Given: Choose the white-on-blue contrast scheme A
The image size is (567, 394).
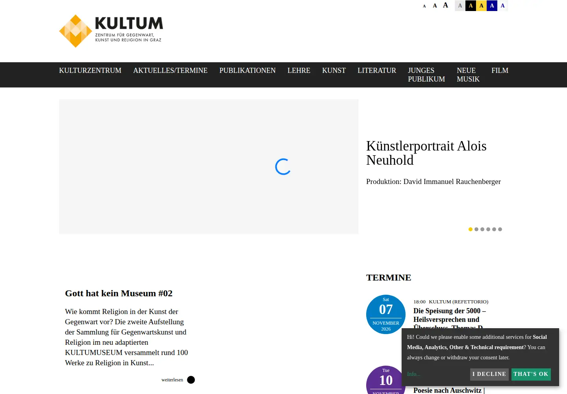Looking at the screenshot, I should pyautogui.click(x=492, y=6).
